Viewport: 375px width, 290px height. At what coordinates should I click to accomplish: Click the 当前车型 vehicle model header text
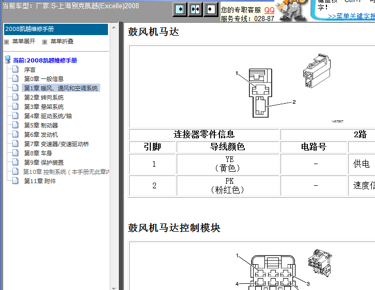point(71,6)
